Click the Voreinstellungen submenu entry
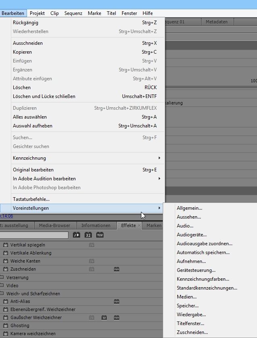 tap(81, 208)
